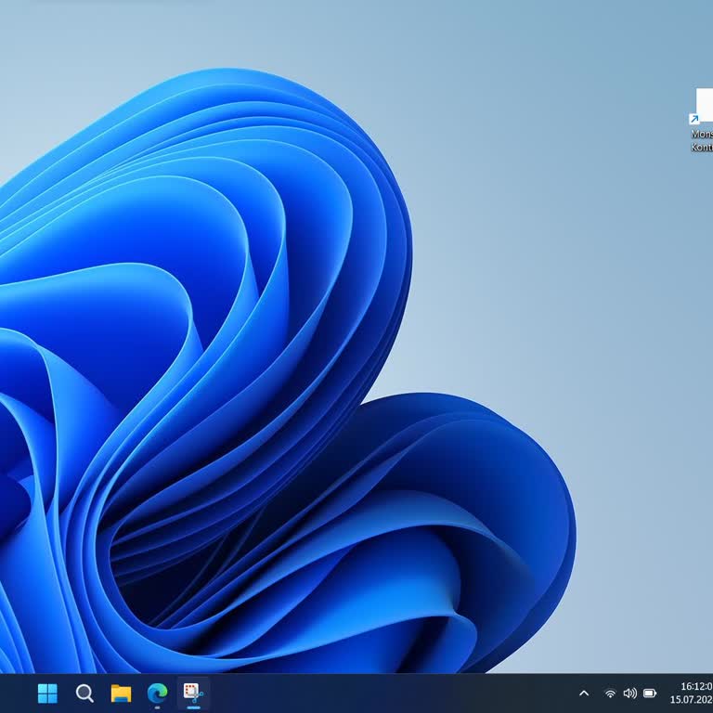Expand hidden system tray icons chevron
Viewport: 713px width, 713px height.
[x=584, y=694]
